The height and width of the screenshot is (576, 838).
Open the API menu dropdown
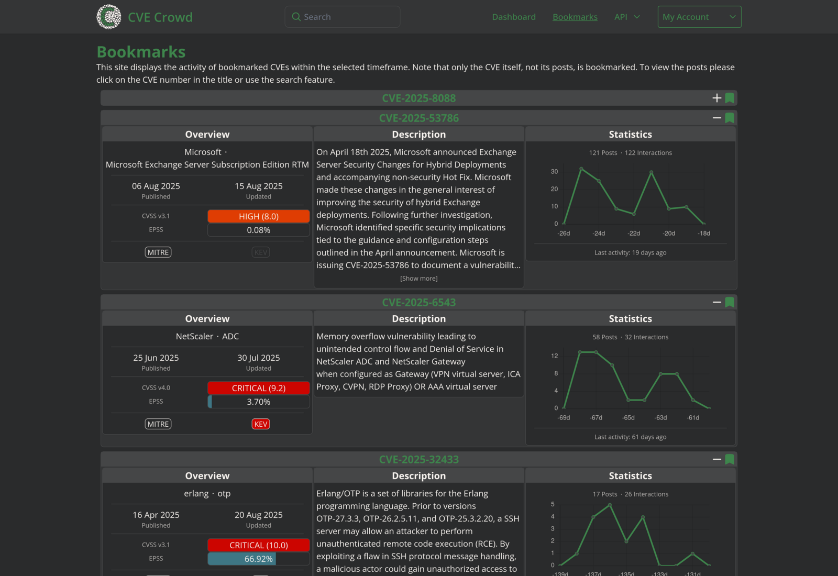pos(627,17)
